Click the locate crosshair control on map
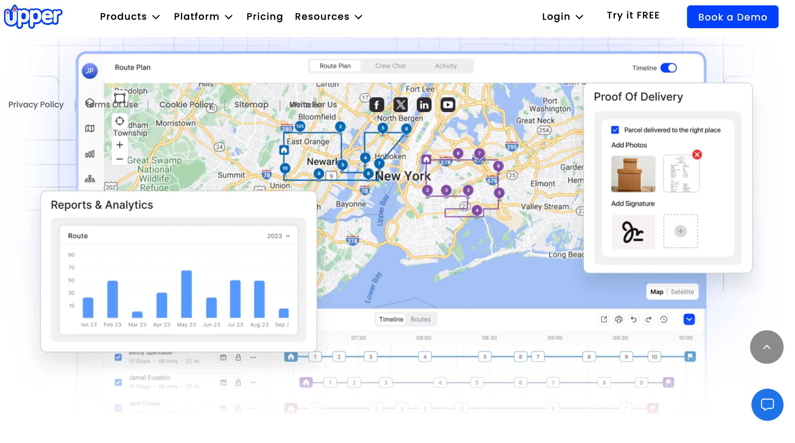Image resolution: width=795 pixels, height=443 pixels. tap(120, 121)
